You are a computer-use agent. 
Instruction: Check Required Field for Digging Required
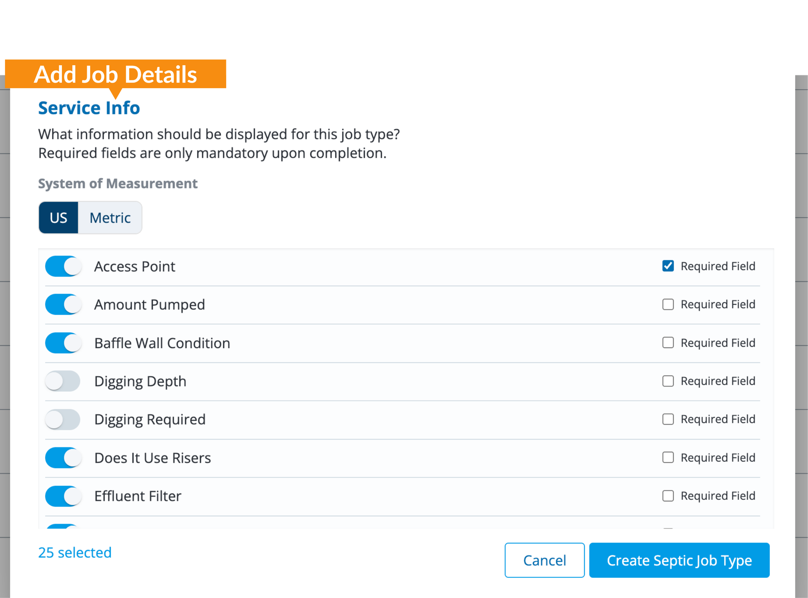pos(668,419)
